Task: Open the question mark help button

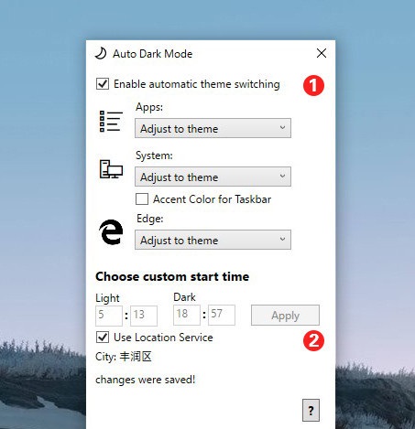Action: click(x=311, y=411)
